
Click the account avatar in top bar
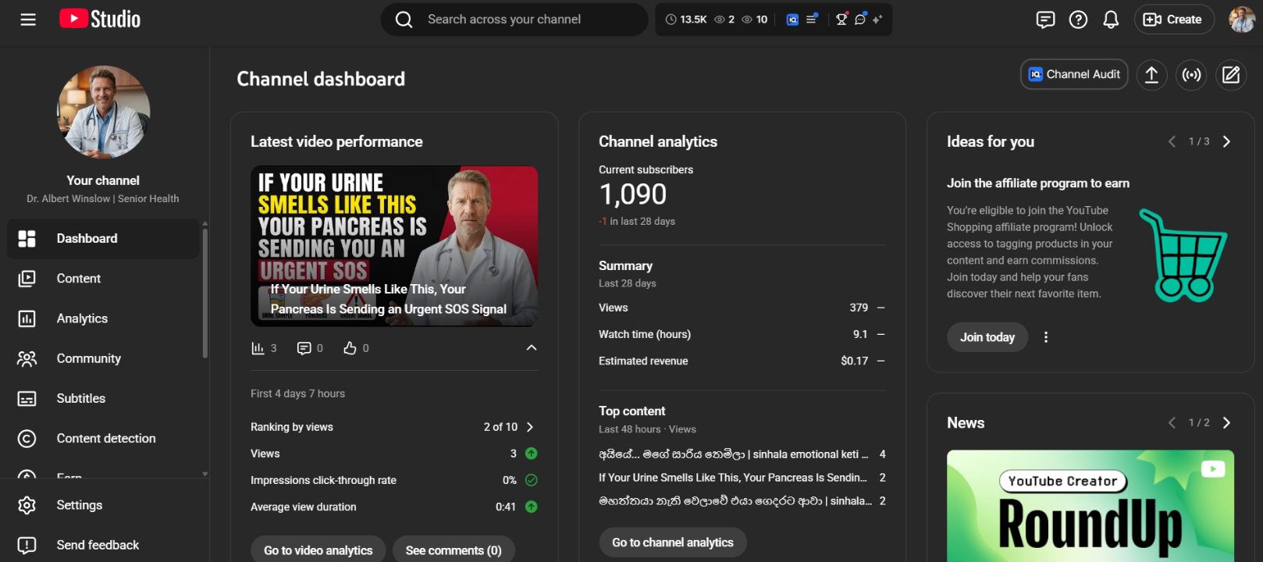click(x=1241, y=20)
